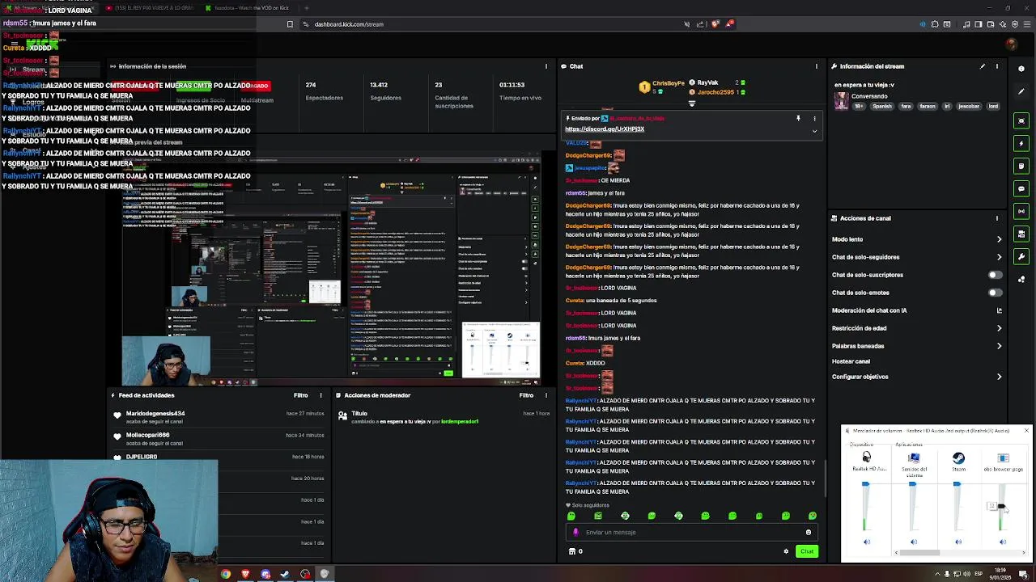
Task: Toggle the stream preview panel icon in the sidebar
Action: [1021, 120]
